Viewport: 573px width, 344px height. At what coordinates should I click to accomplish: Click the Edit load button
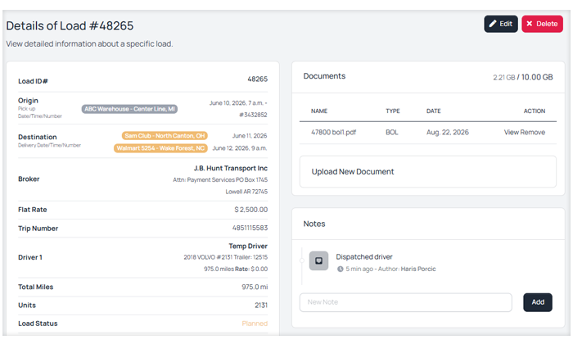[x=501, y=24]
